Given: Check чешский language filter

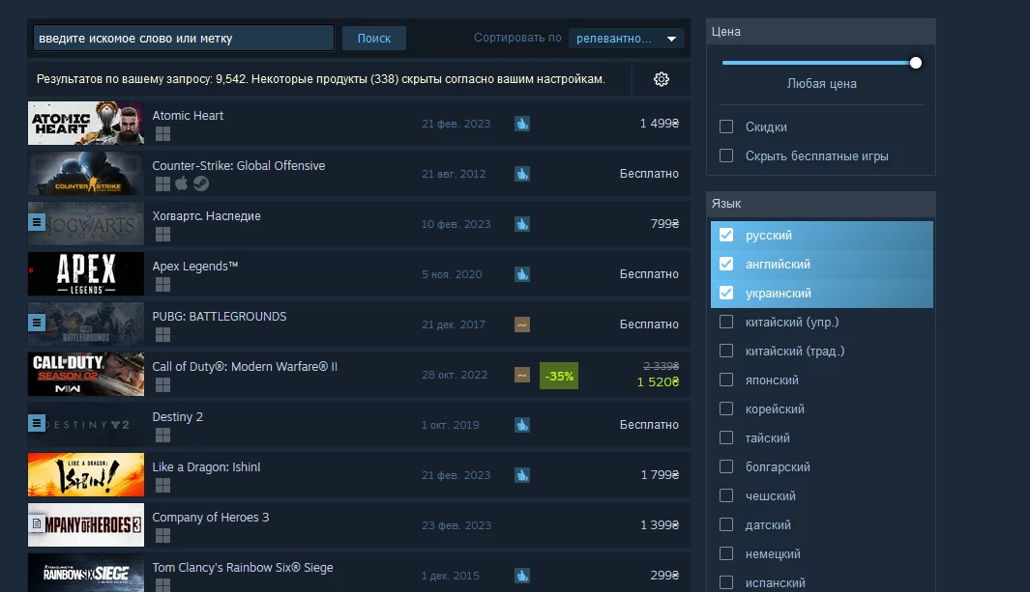Looking at the screenshot, I should 726,495.
